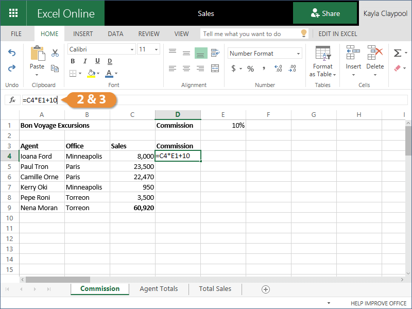The image size is (412, 309).
Task: Click the Undo arrow icon
Action: pos(12,53)
